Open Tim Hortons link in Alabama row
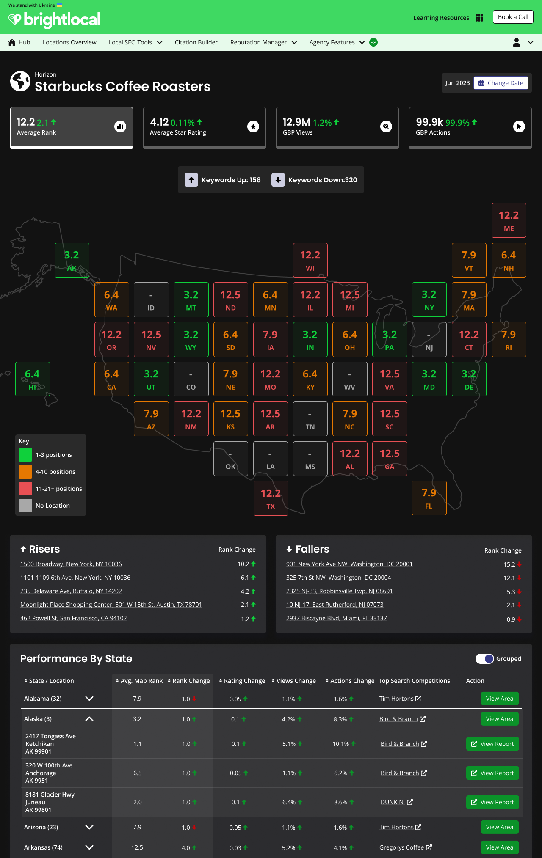Viewport: 542px width, 858px height. [396, 698]
